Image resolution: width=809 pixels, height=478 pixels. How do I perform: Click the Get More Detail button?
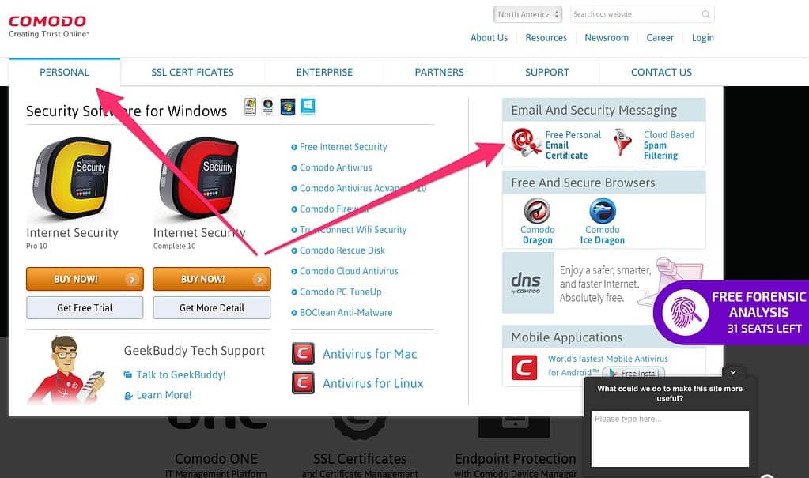[211, 308]
